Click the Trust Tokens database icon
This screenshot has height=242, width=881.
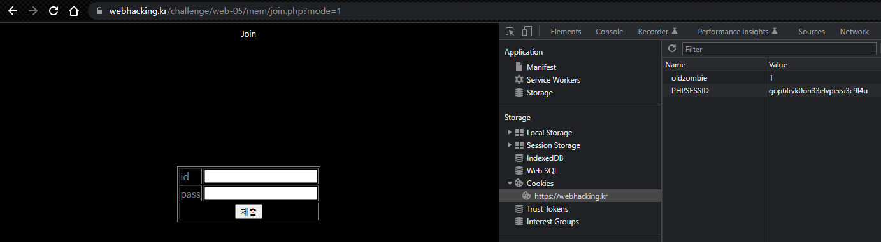pyautogui.click(x=519, y=208)
